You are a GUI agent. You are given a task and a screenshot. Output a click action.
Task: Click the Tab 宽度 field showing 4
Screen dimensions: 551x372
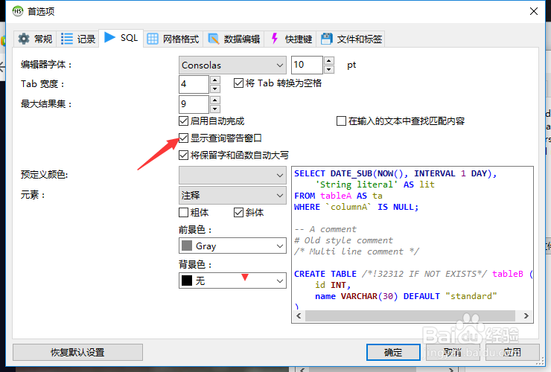coord(194,84)
